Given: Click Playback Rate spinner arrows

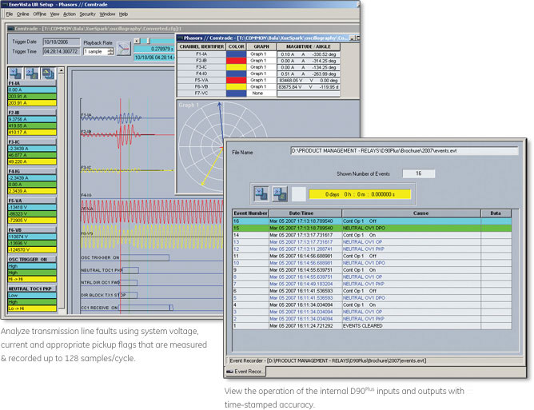Looking at the screenshot, I should [x=110, y=51].
